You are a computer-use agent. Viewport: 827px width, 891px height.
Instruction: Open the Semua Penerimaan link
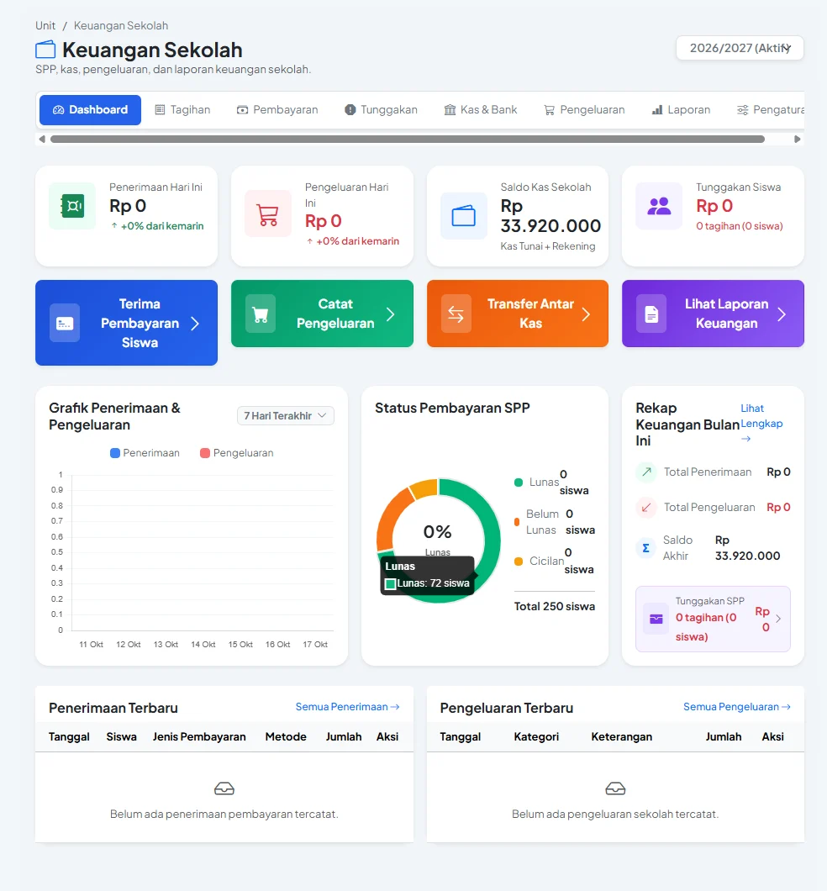click(x=348, y=707)
